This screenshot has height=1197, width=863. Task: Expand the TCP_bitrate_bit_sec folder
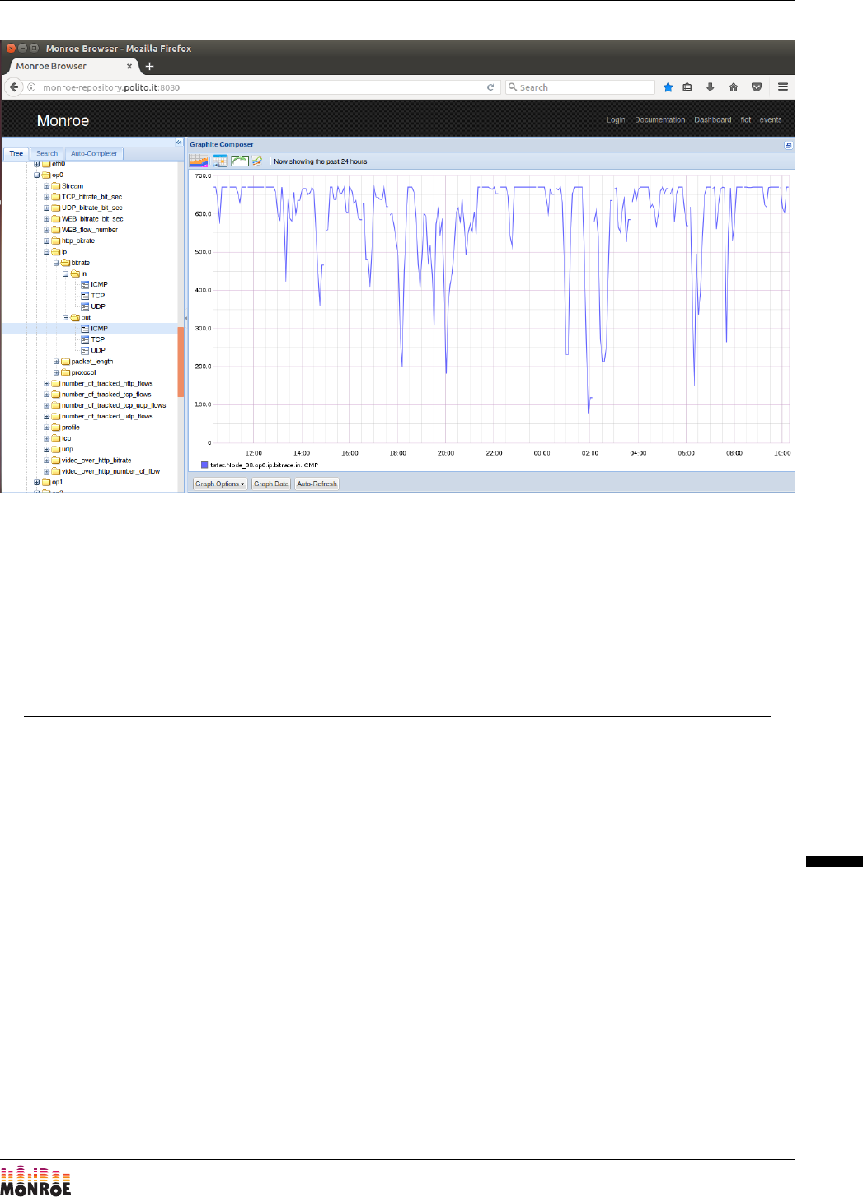46,197
